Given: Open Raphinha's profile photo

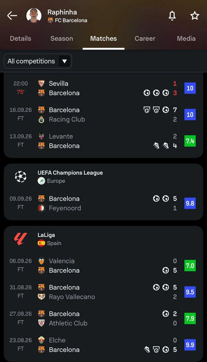Looking at the screenshot, I should (x=34, y=16).
